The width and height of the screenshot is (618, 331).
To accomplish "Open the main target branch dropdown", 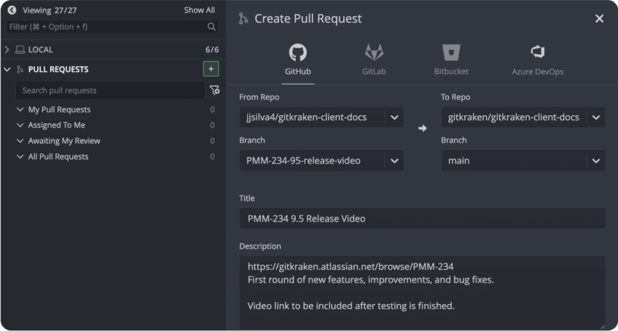I will 523,160.
